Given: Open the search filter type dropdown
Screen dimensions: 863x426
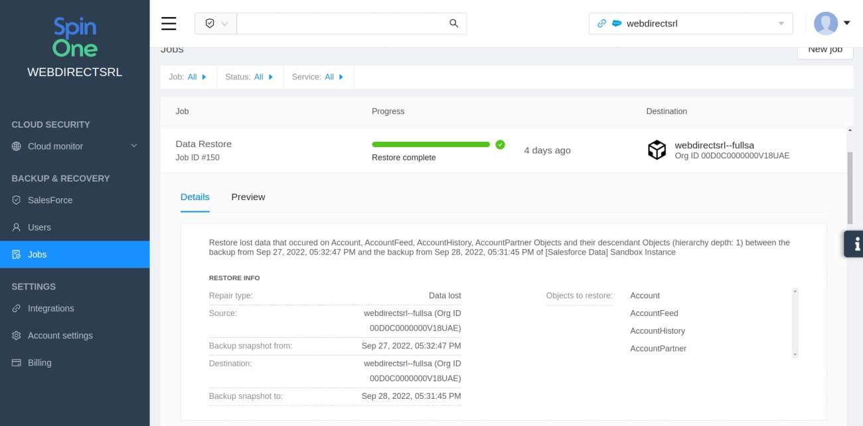Looking at the screenshot, I should (216, 23).
